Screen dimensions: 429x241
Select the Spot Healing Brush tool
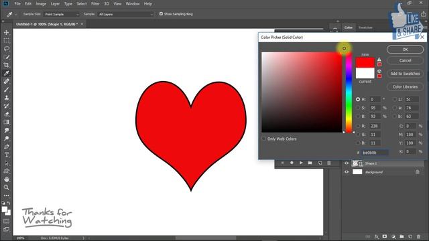tap(6, 81)
